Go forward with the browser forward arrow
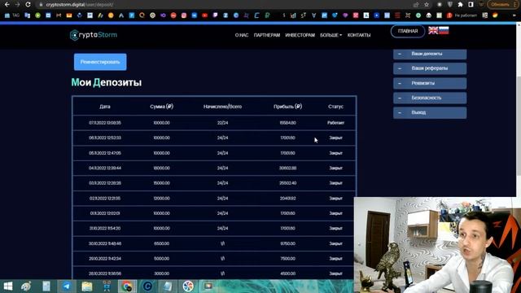The width and height of the screenshot is (521, 293). pos(17,5)
